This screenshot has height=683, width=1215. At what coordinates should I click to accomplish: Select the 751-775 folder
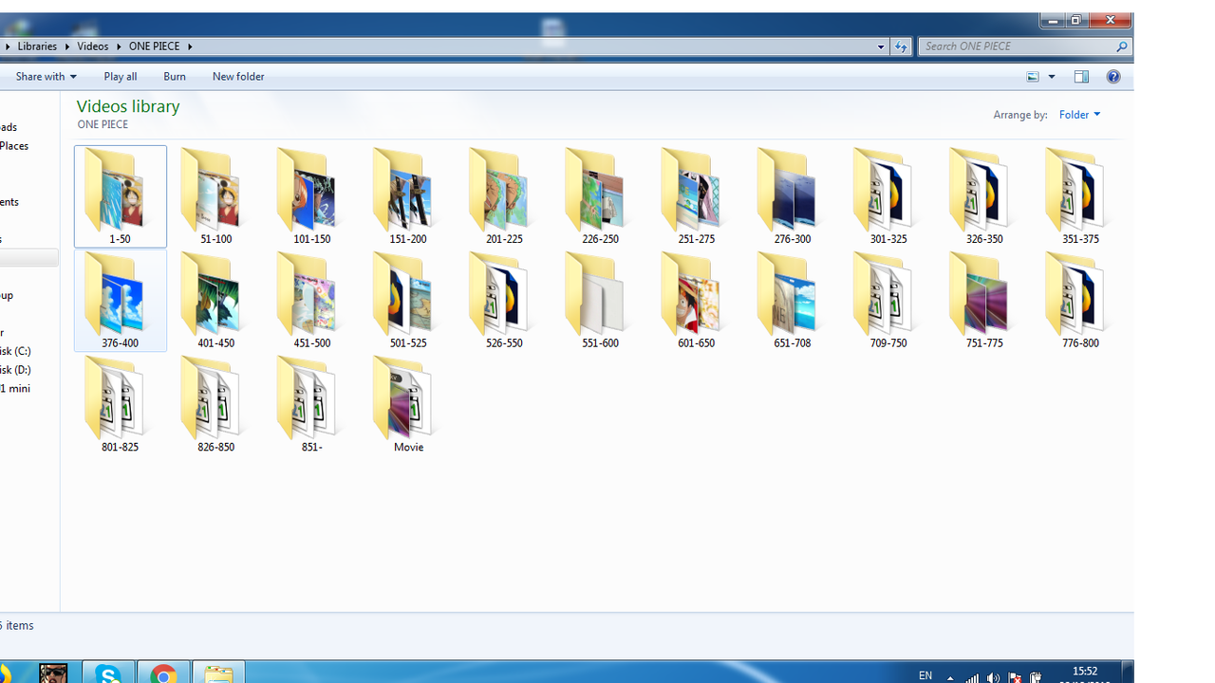coord(984,301)
